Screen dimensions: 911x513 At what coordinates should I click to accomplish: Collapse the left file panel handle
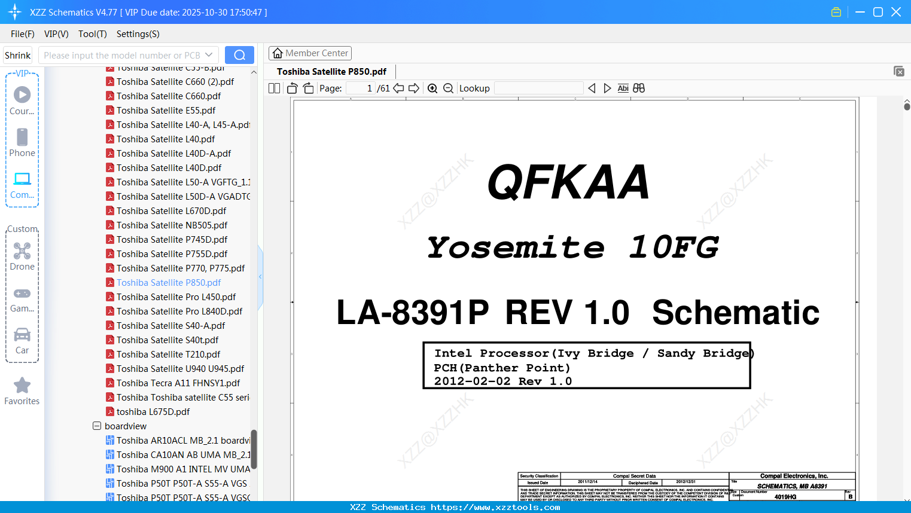[260, 276]
